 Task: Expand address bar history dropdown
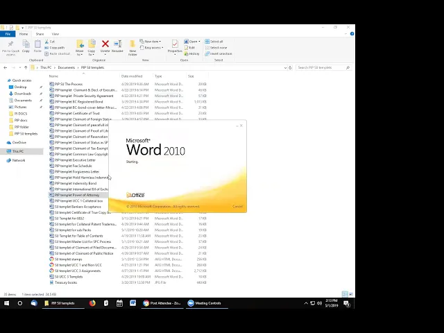[285, 68]
